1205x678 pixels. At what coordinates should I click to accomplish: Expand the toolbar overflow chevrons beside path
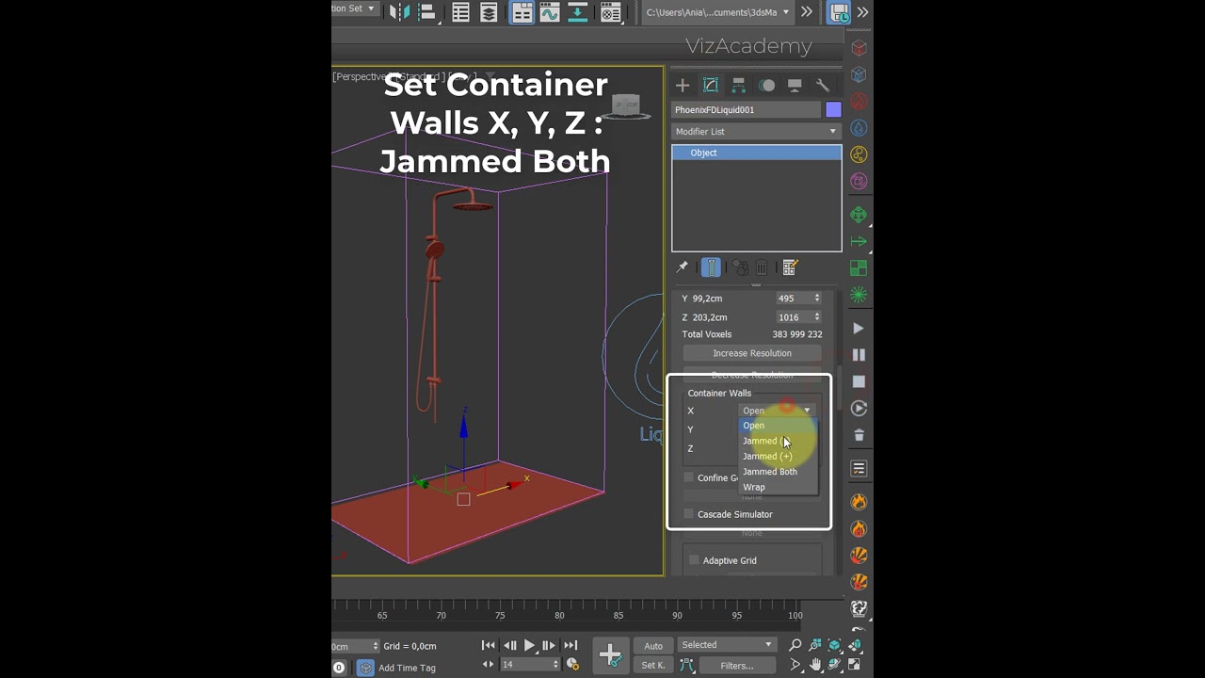(x=807, y=12)
